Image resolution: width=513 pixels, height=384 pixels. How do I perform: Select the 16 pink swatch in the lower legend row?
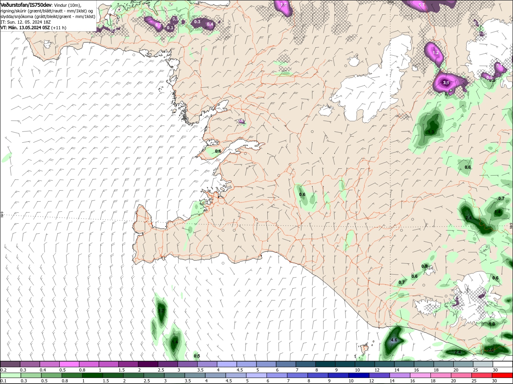[421, 375]
